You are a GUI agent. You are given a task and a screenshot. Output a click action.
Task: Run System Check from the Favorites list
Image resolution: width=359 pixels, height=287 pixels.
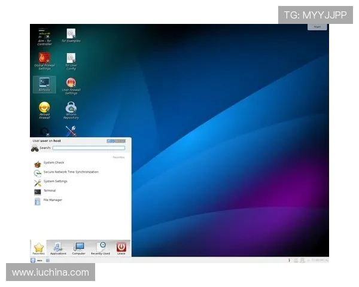53,163
